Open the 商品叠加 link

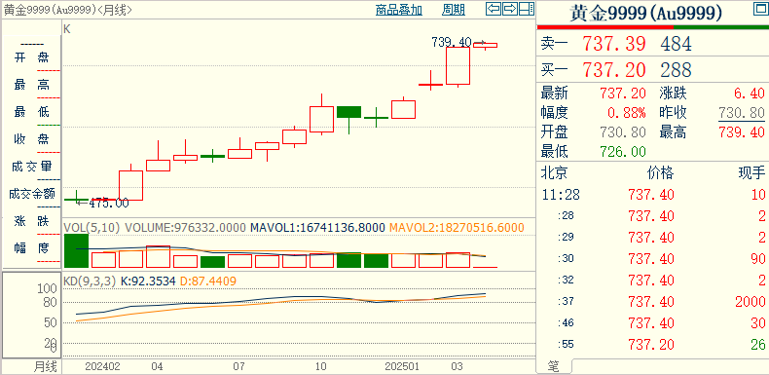tap(399, 10)
